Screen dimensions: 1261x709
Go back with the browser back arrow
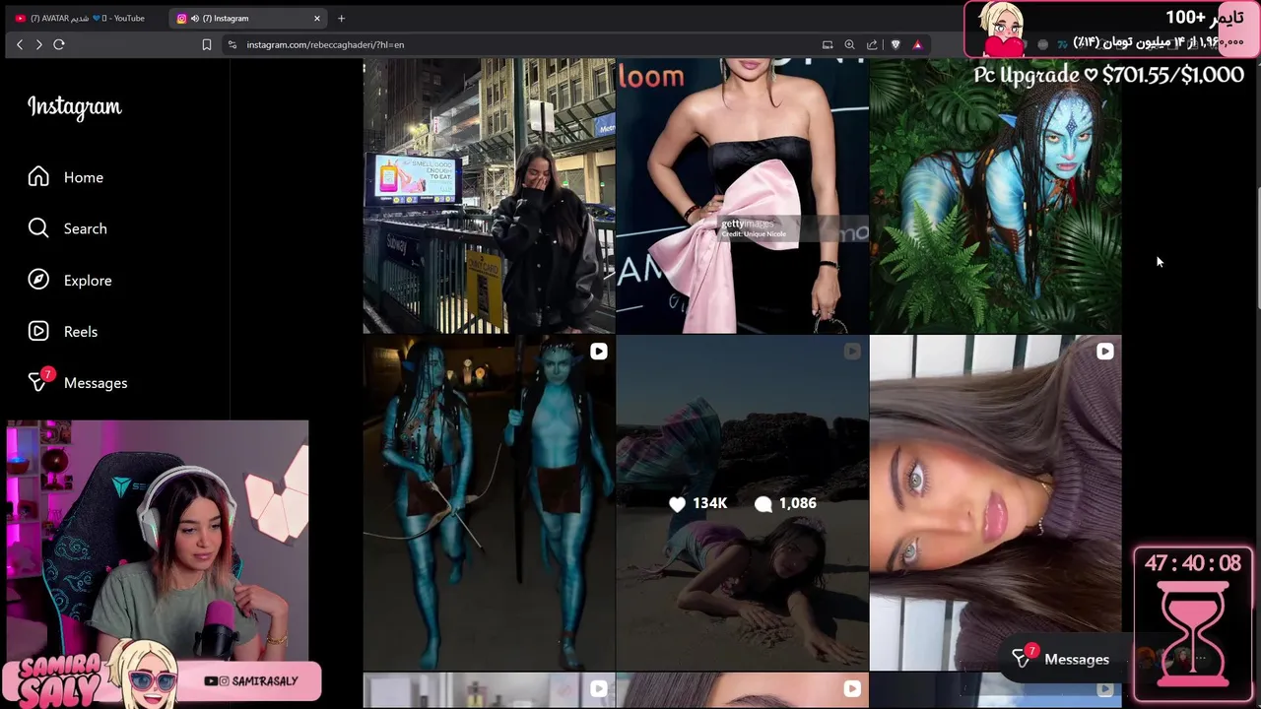tap(20, 44)
